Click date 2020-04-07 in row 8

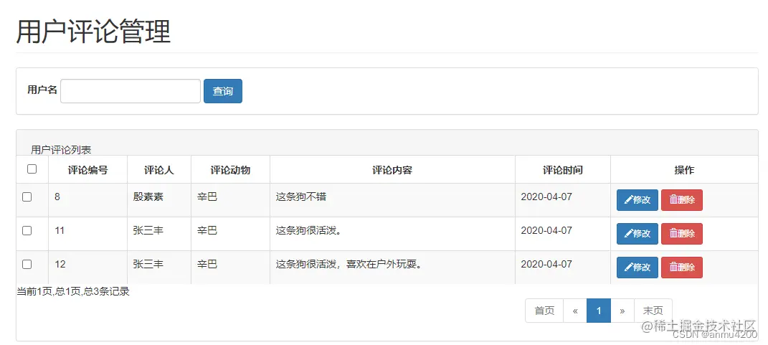(x=546, y=197)
